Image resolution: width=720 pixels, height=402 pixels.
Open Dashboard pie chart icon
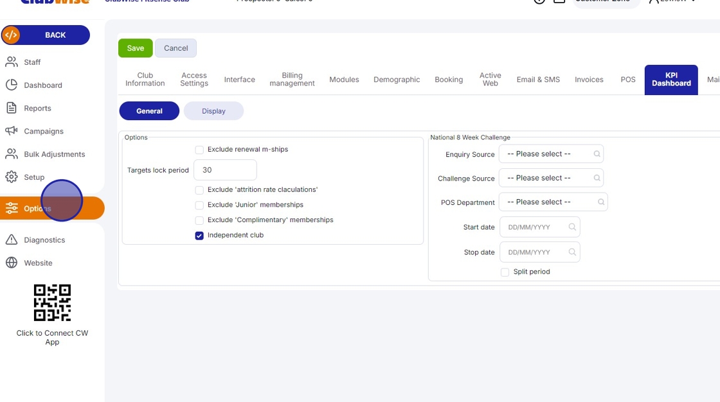coord(12,85)
